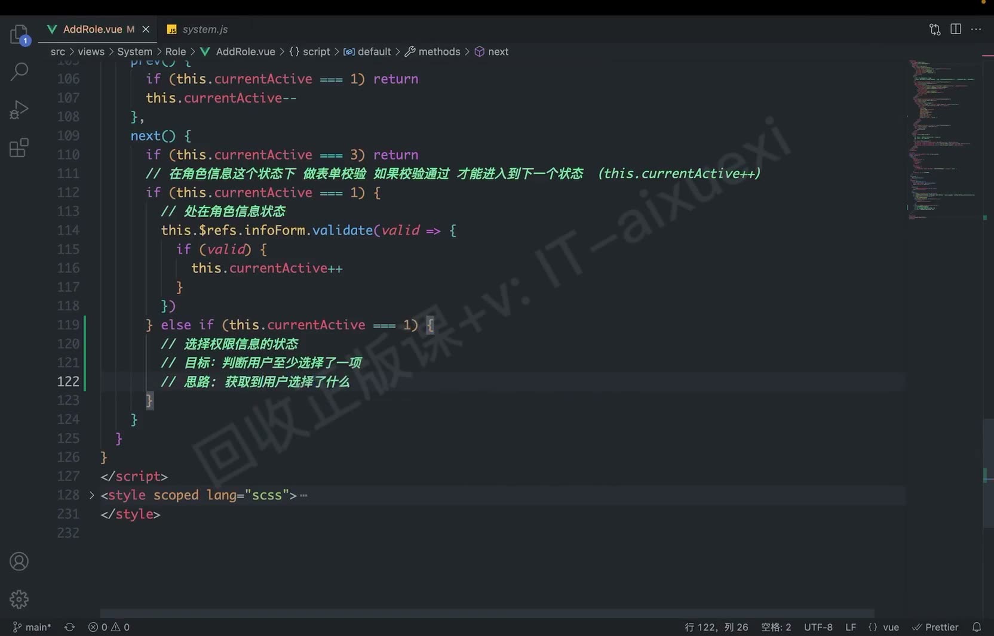This screenshot has width=994, height=636.
Task: Split the editor to the right
Action: [x=956, y=29]
